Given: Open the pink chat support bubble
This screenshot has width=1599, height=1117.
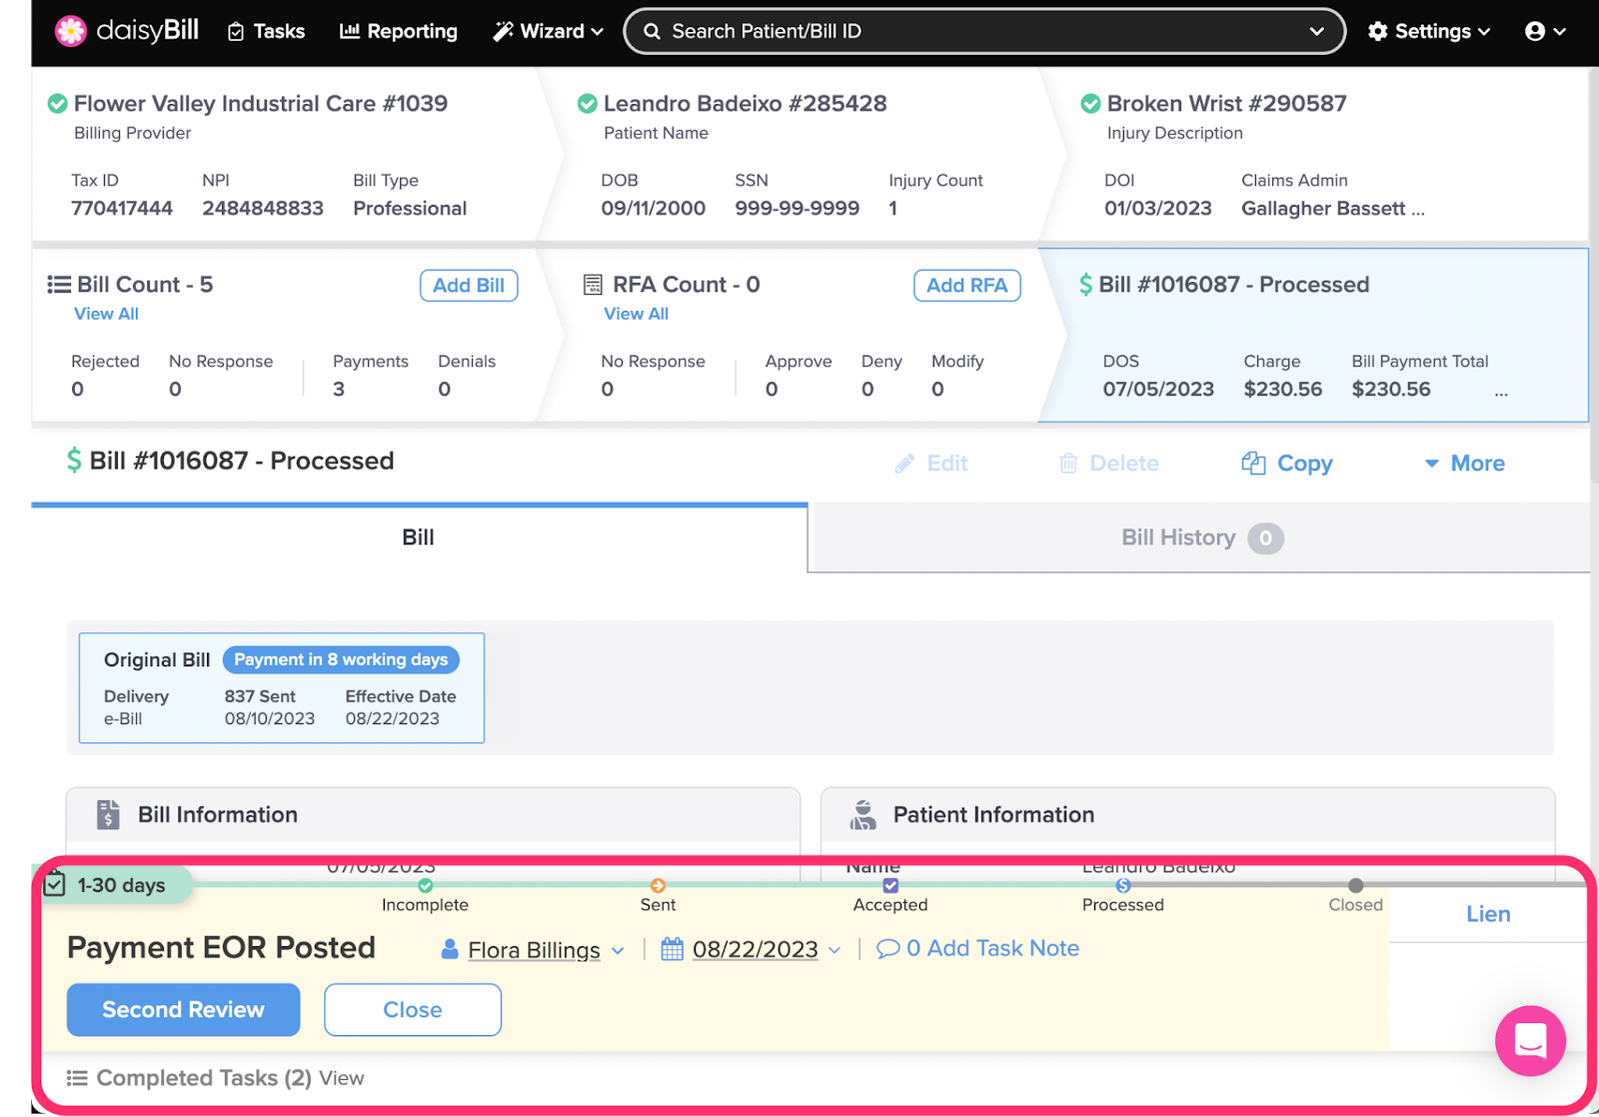Looking at the screenshot, I should [1530, 1040].
